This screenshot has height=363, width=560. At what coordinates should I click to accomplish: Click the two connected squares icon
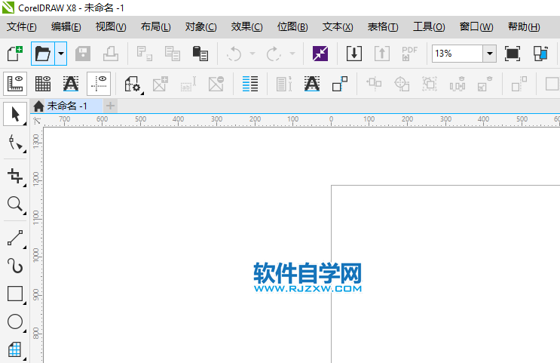340,84
